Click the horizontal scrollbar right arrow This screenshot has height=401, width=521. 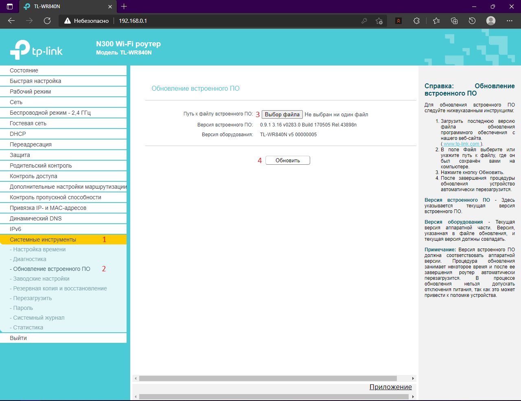click(x=413, y=378)
